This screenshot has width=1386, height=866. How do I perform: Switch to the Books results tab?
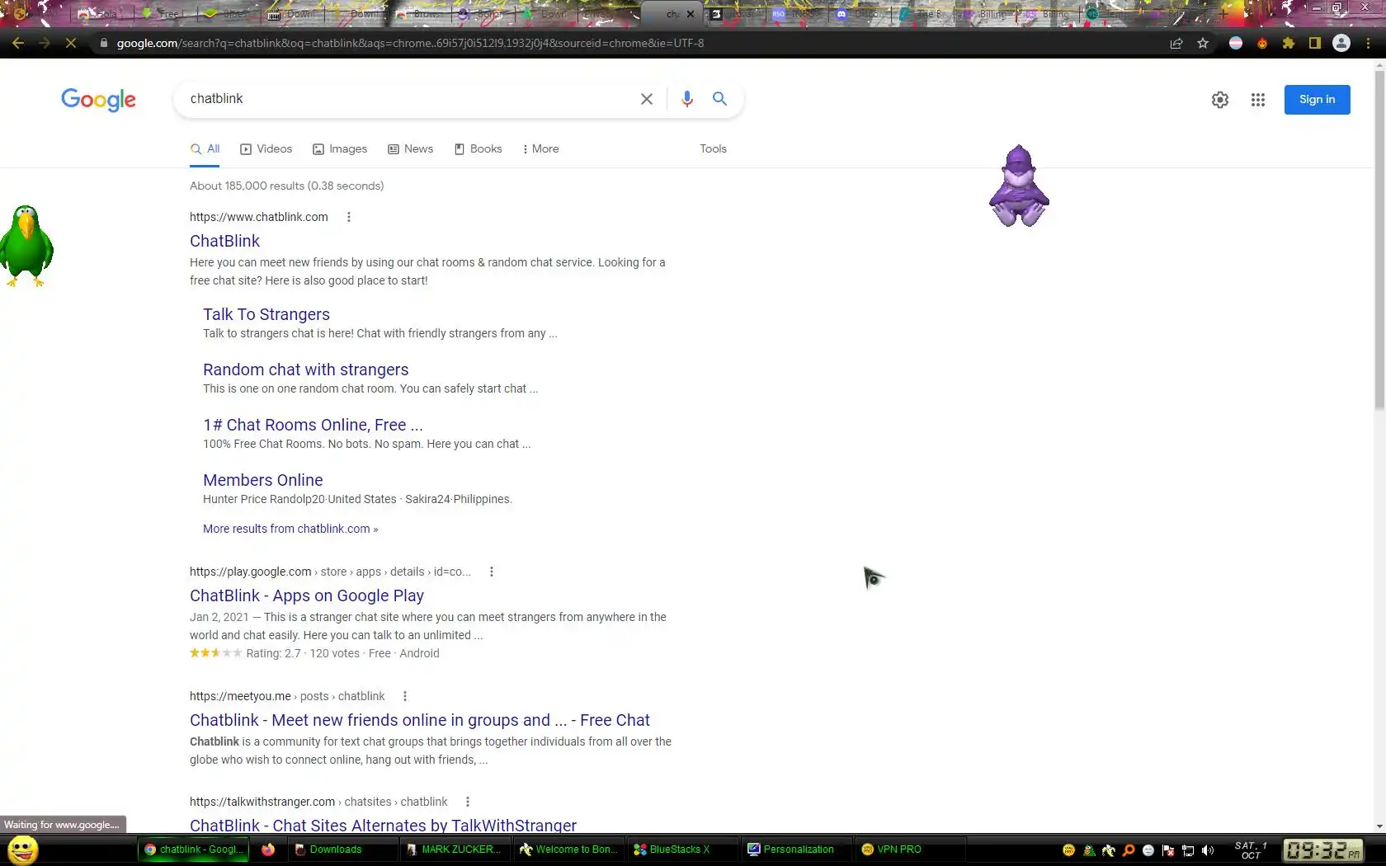478,148
